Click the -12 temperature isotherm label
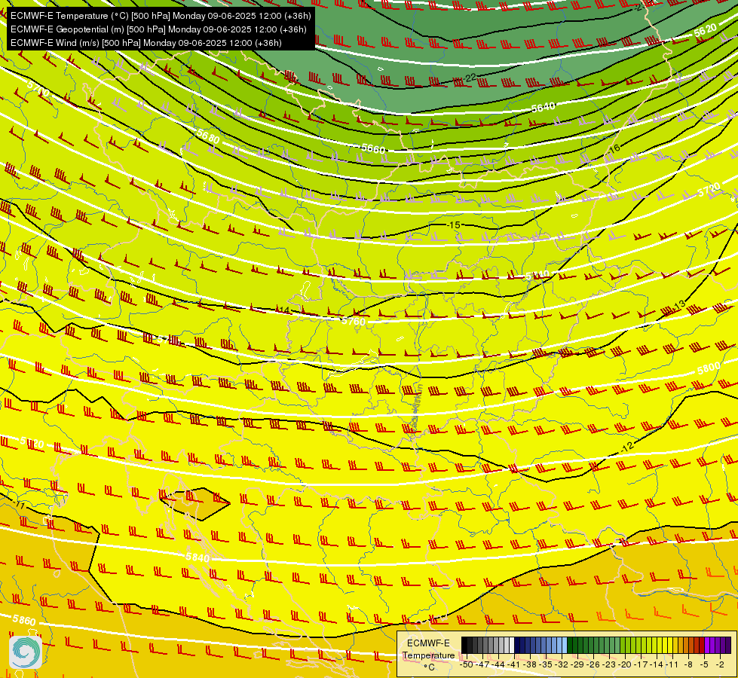The height and width of the screenshot is (678, 738). (x=627, y=447)
